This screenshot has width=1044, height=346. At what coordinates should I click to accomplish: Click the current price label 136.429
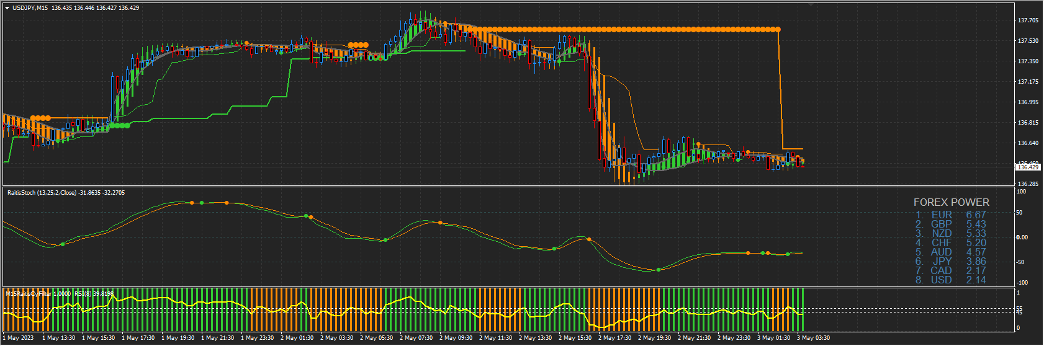pyautogui.click(x=1028, y=167)
